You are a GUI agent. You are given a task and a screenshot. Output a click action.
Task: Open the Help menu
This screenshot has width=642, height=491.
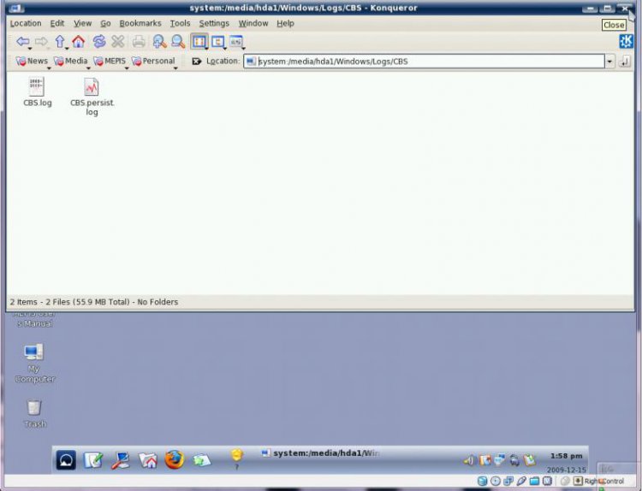pyautogui.click(x=285, y=23)
